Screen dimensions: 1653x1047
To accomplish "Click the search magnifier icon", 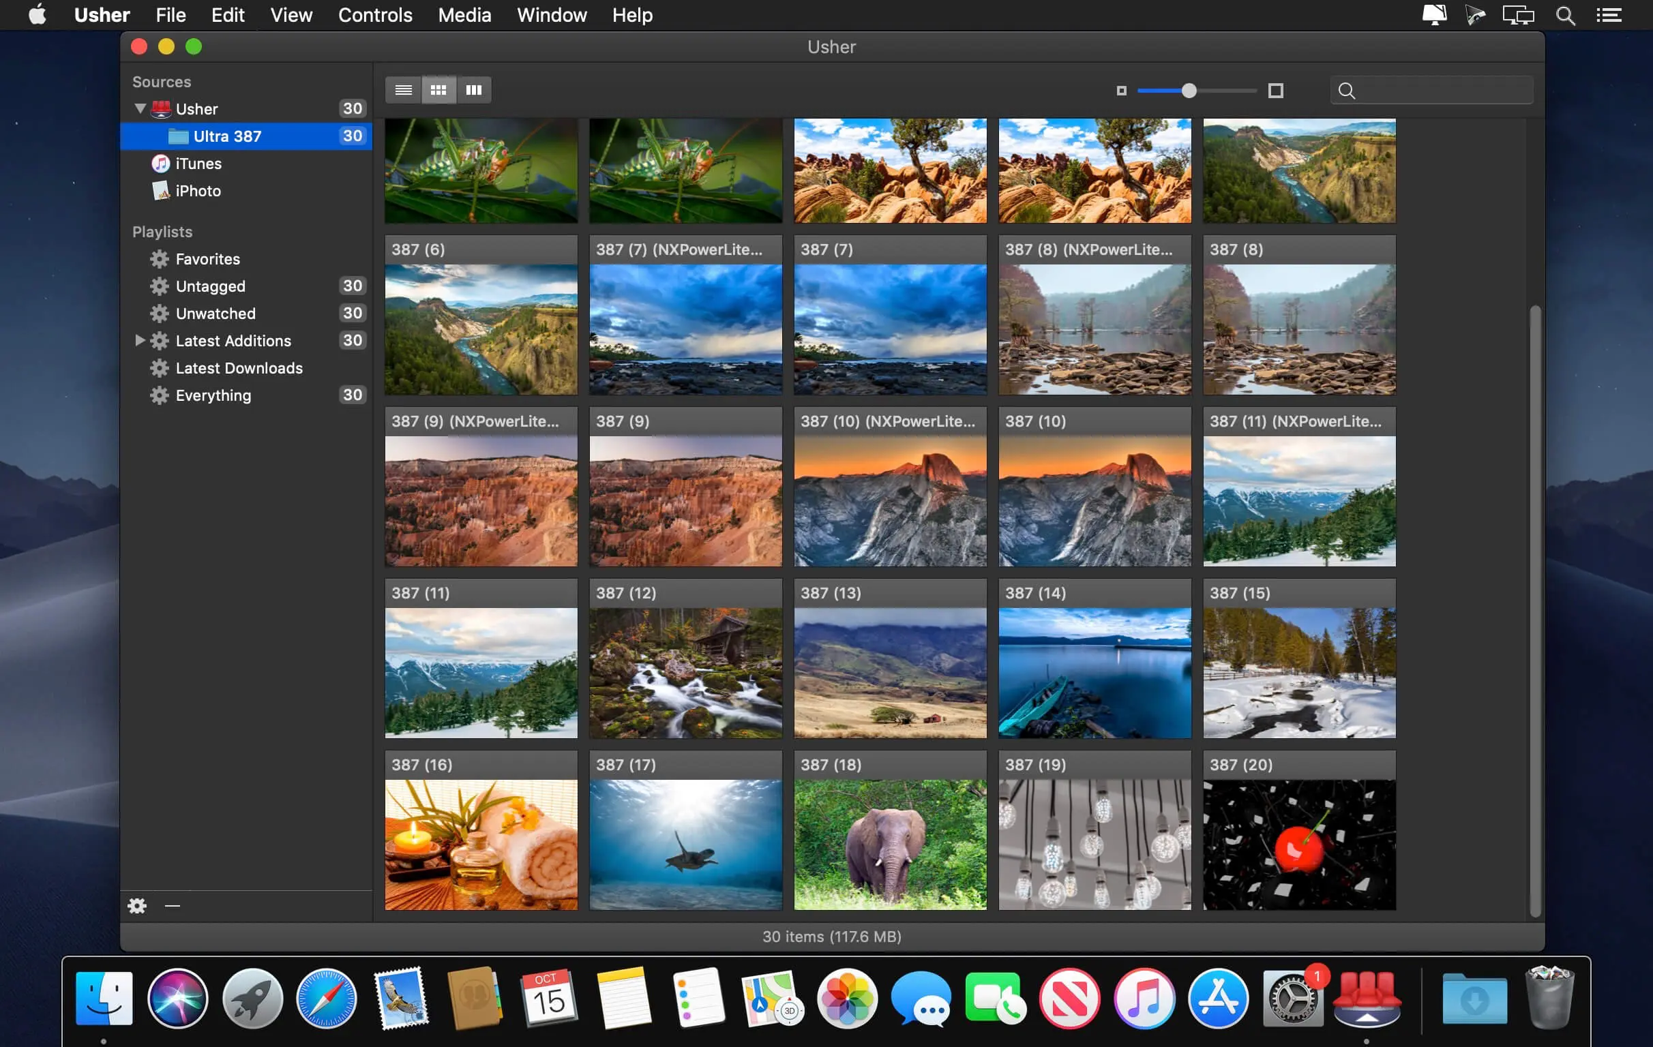I will [x=1346, y=91].
